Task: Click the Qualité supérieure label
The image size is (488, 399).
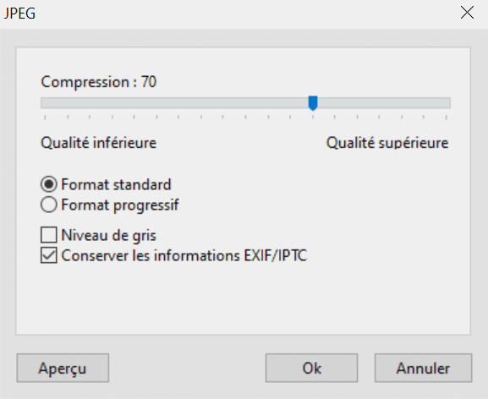Action: [387, 144]
